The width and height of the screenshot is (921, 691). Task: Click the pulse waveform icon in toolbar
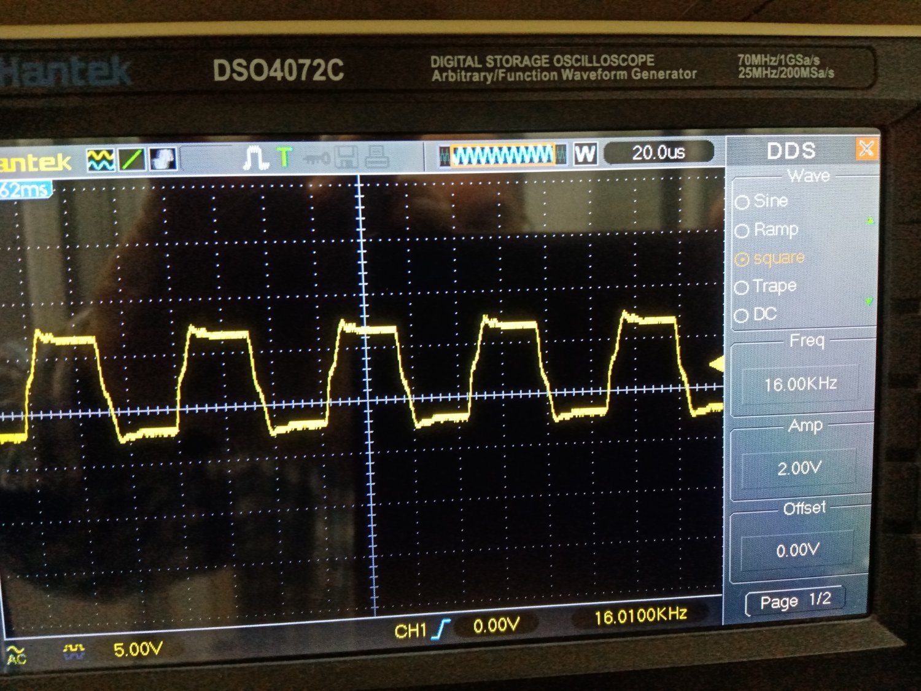click(x=255, y=158)
